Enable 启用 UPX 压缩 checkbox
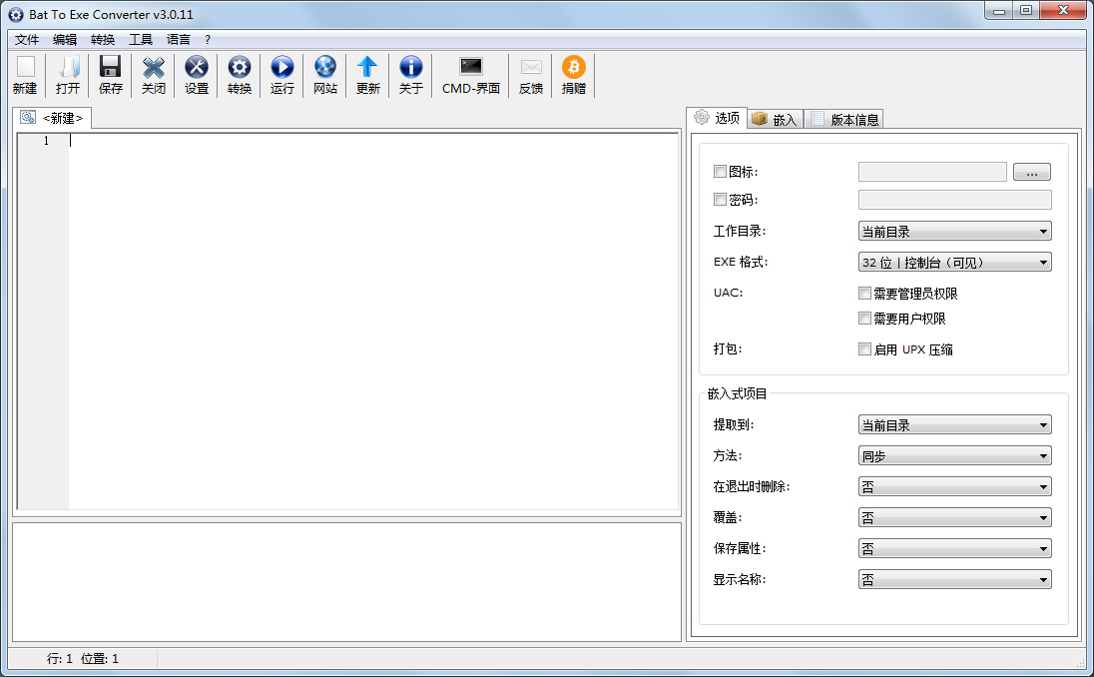The width and height of the screenshot is (1094, 677). pos(865,348)
